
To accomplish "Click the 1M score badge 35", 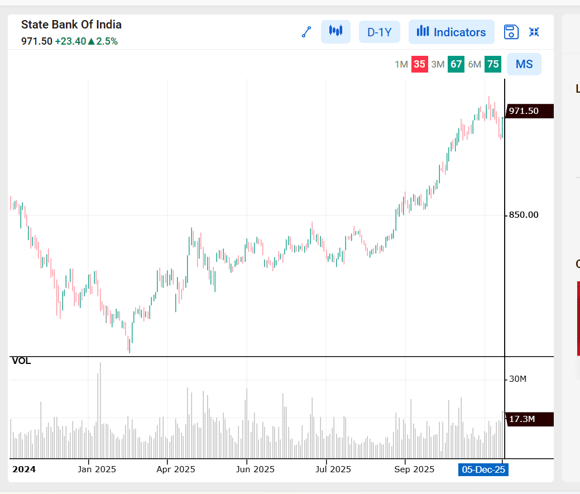I will click(419, 64).
